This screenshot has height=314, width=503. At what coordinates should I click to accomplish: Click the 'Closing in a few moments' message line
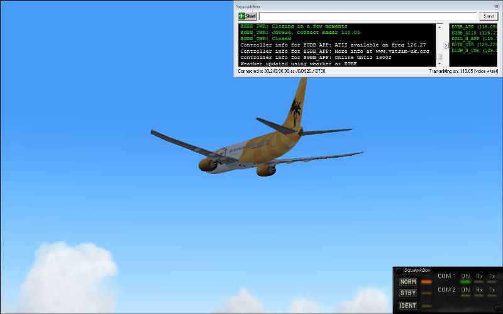pos(294,26)
